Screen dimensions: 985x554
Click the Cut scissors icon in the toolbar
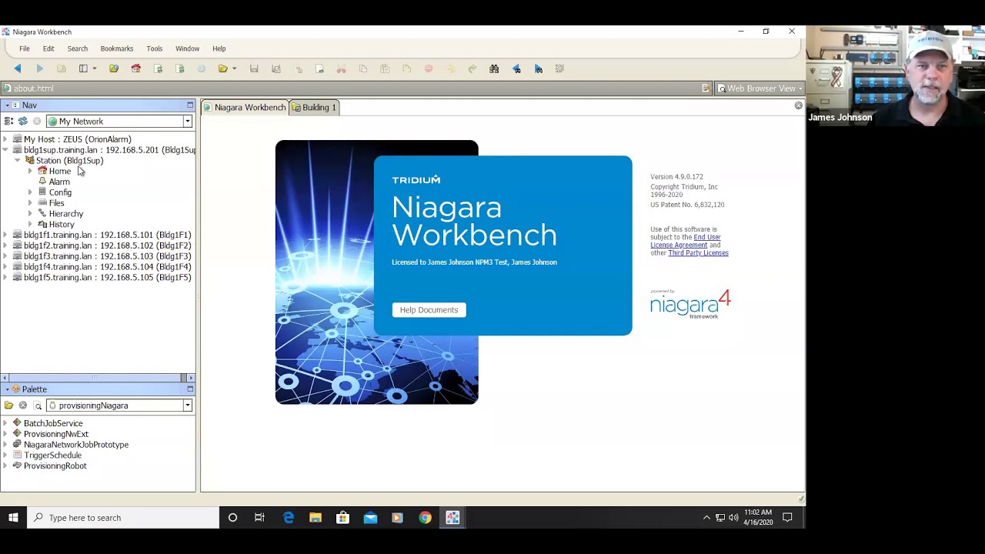(x=342, y=68)
